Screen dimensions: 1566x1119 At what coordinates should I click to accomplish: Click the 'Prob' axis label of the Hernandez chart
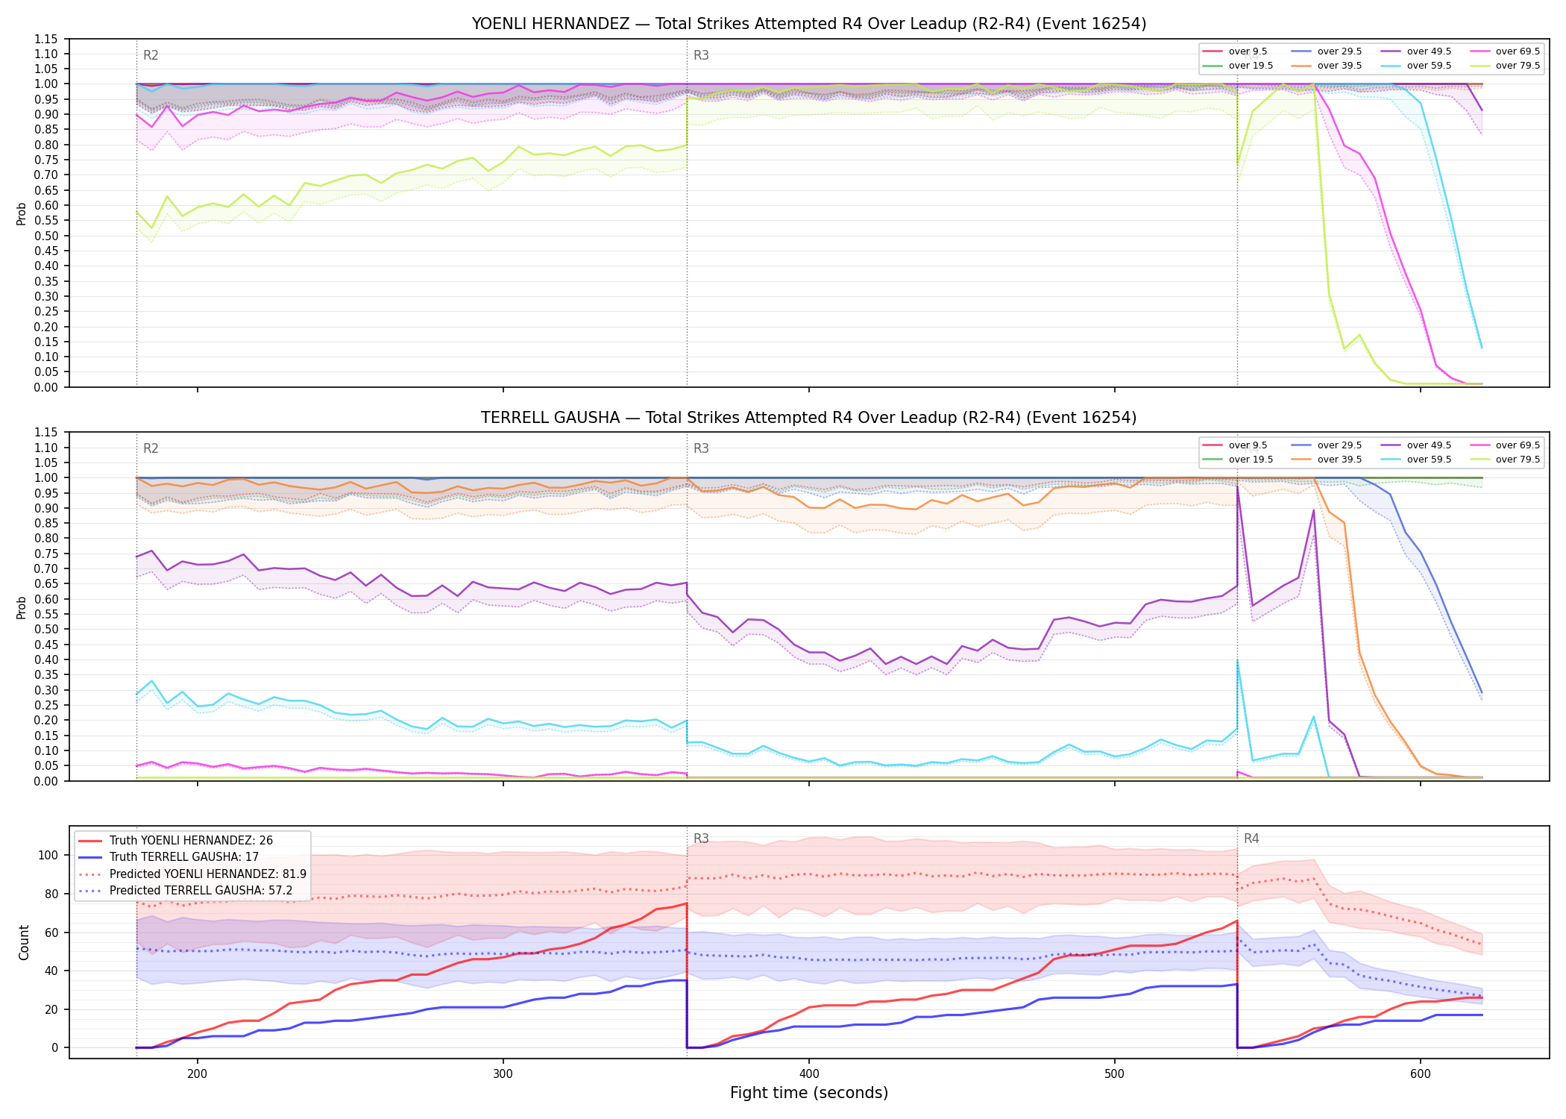click(x=22, y=214)
